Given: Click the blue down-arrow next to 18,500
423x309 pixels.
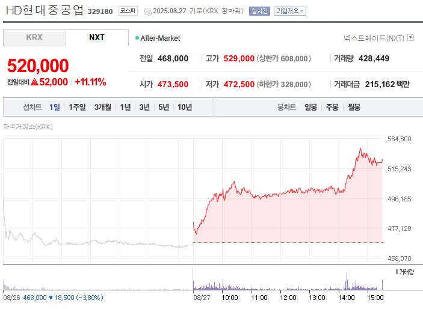Looking at the screenshot, I should pos(51,298).
